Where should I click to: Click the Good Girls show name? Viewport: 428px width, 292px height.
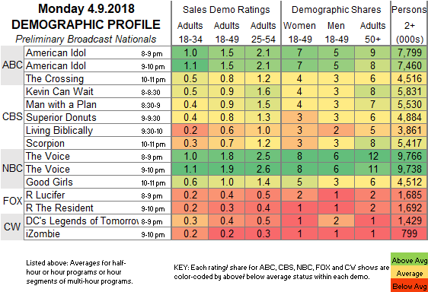tap(50, 182)
